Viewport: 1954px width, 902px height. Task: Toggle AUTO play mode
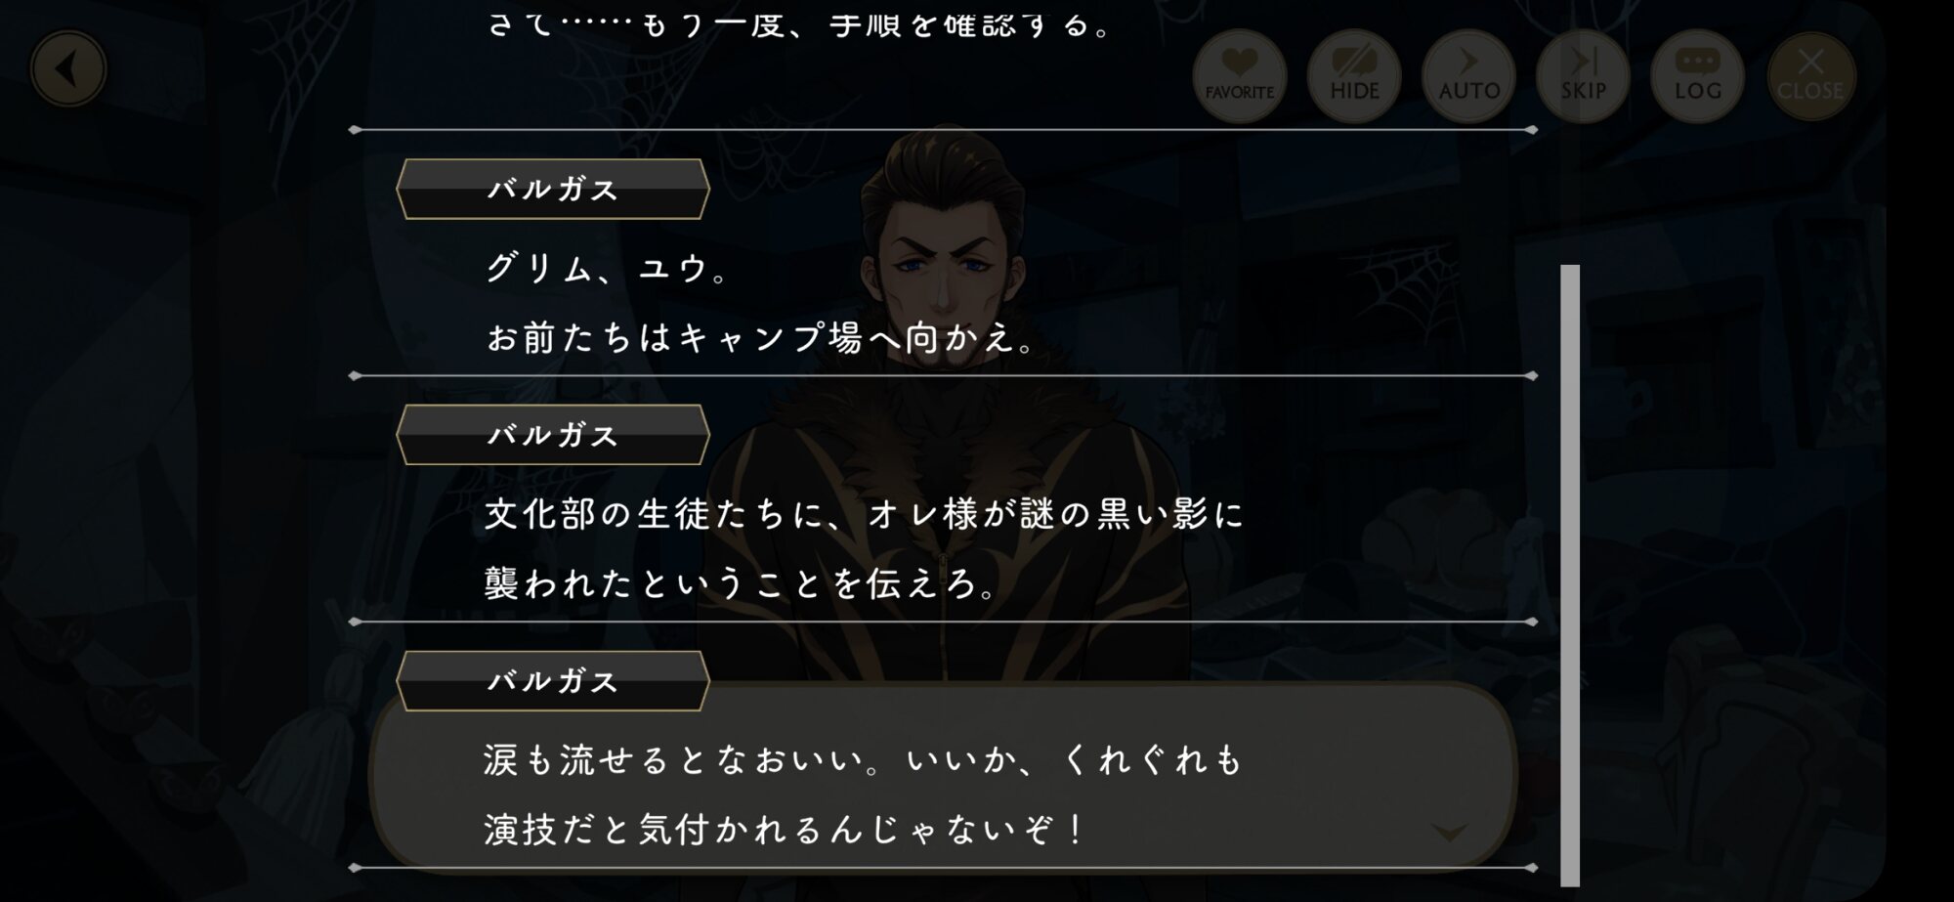click(1468, 75)
